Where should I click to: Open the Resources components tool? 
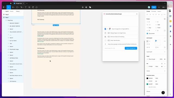29,7
